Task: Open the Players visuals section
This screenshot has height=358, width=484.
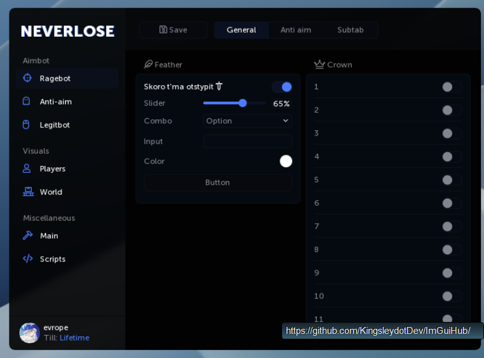Action: coord(68,168)
